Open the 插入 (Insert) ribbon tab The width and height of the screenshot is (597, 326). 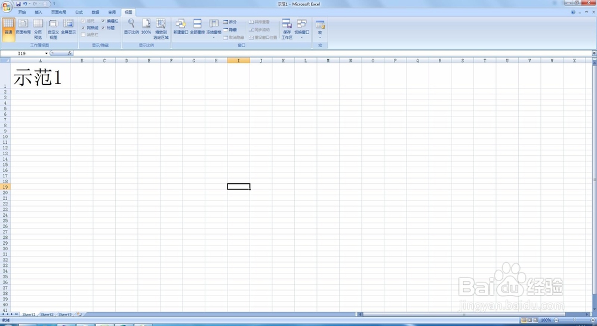click(38, 12)
